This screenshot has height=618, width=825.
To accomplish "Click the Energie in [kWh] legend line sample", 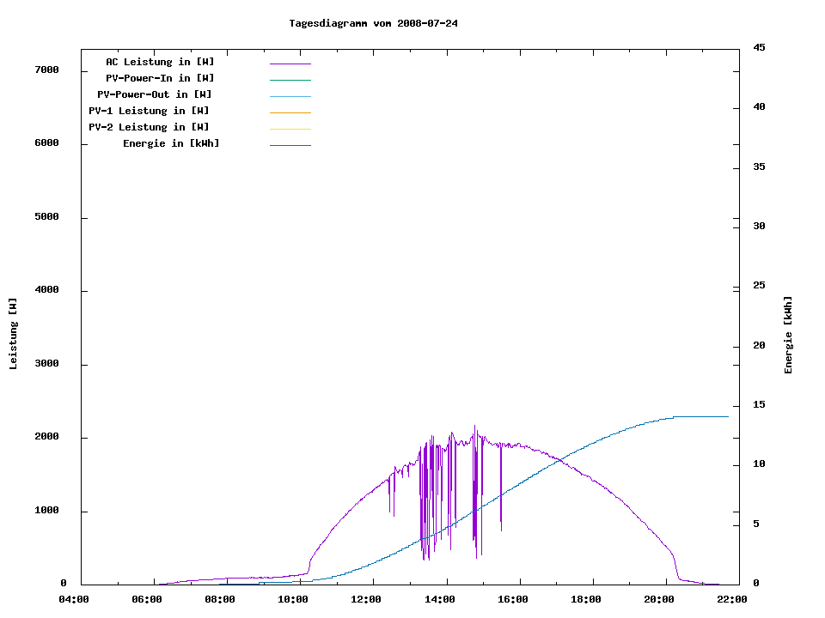I will [290, 146].
